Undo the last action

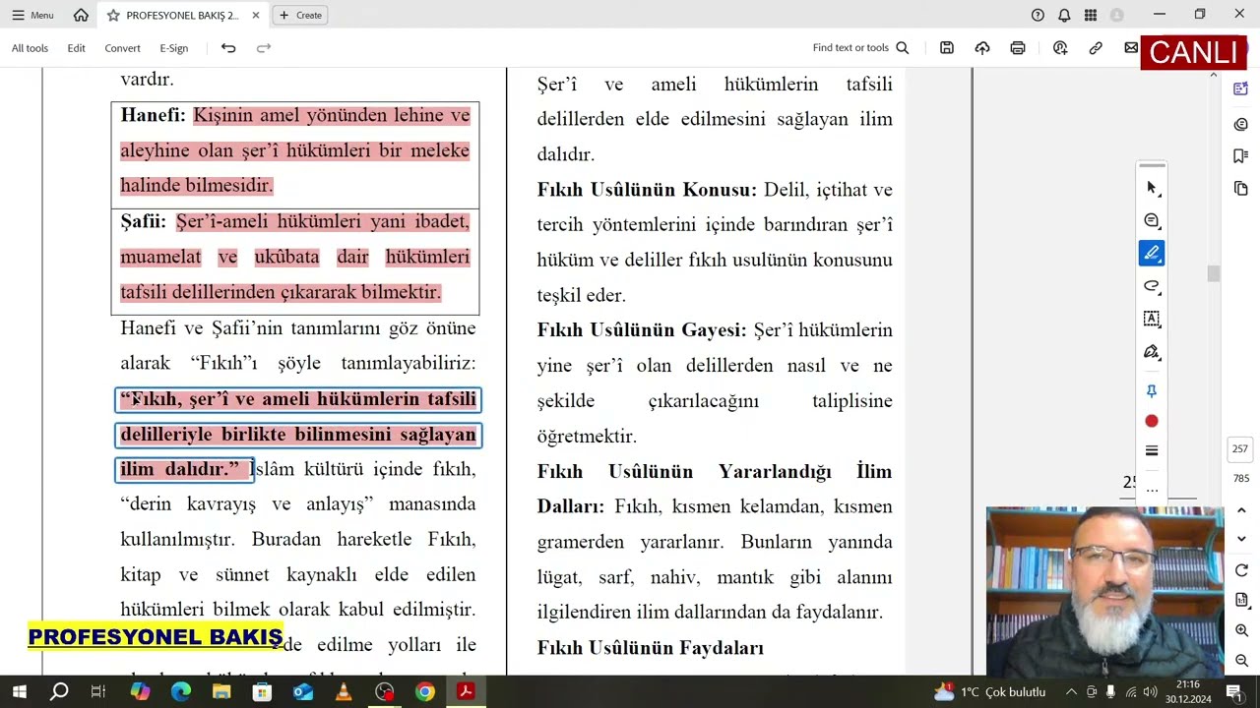point(228,48)
